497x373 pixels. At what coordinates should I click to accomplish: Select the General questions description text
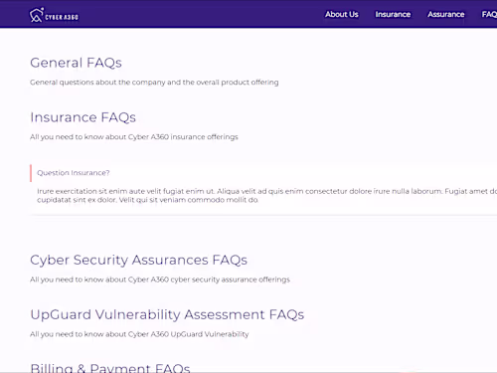click(x=154, y=83)
